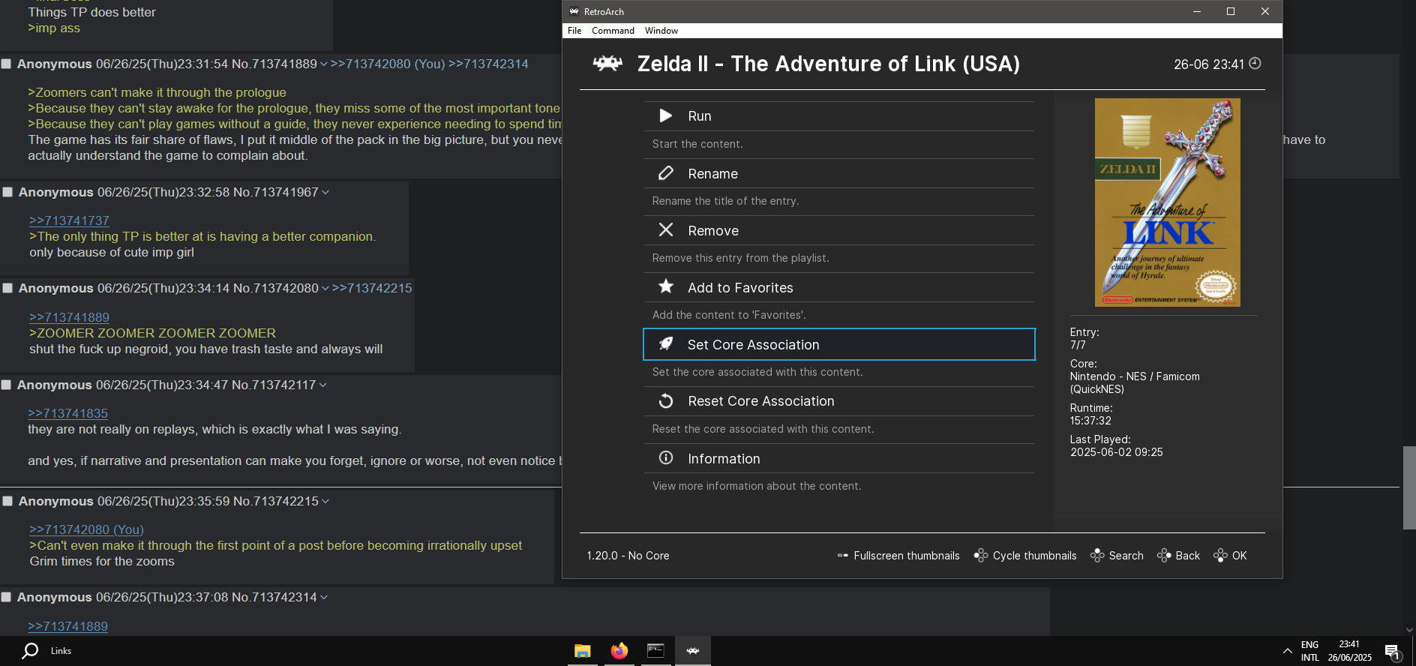Follow backlink >>713742215 in post header

(372, 288)
